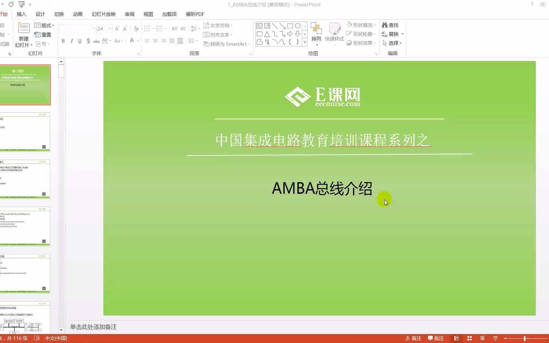
Task: Open the Review (审阅) tab
Action: (130, 14)
